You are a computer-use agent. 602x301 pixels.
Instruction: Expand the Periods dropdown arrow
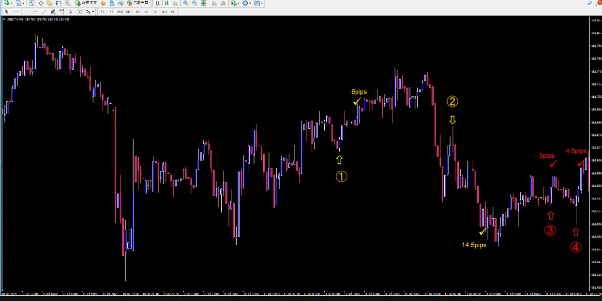pyautogui.click(x=250, y=3)
